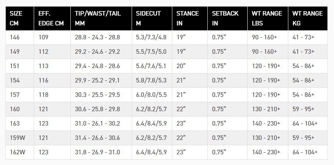Screen dimensions: 334x165
Task: Click the 20" stance cell
Action: click(x=190, y=66)
